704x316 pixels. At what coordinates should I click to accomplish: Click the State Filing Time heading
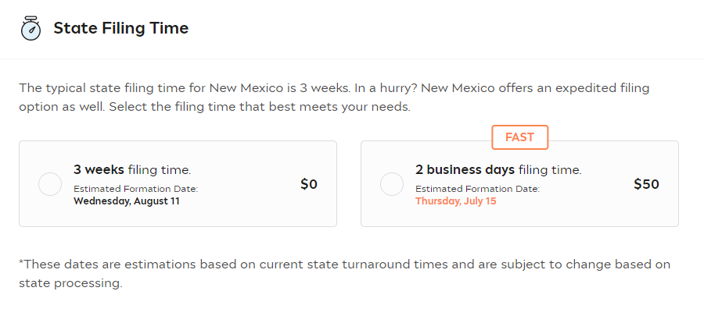tap(120, 29)
